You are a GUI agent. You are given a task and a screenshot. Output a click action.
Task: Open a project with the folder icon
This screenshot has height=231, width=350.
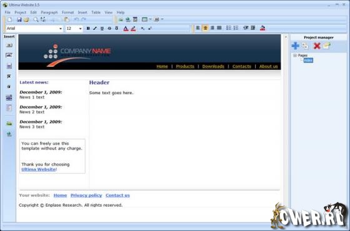click(26, 19)
